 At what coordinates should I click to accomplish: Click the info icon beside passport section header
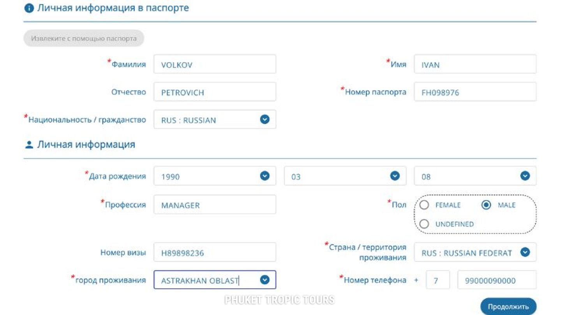click(x=29, y=9)
